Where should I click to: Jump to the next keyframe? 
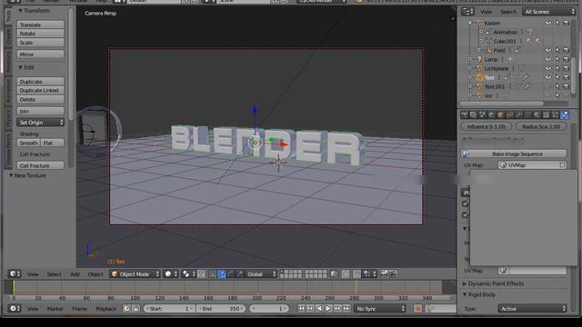[337, 309]
